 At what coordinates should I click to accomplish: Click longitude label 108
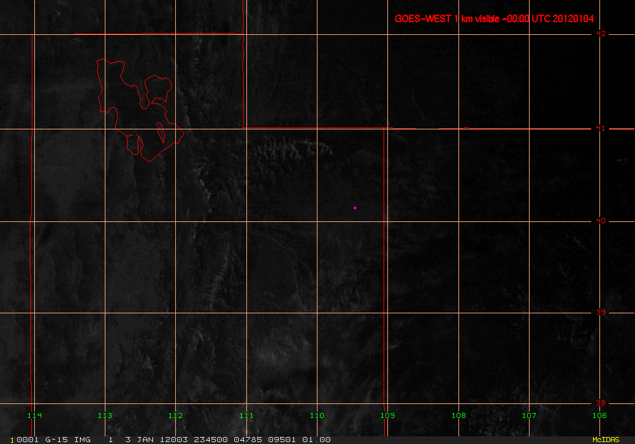click(458, 415)
